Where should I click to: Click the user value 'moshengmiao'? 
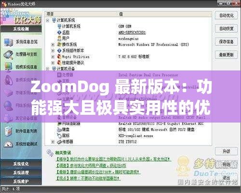tap(128, 39)
